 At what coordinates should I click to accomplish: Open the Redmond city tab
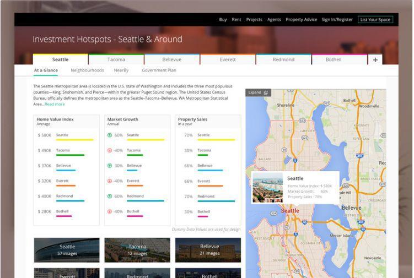tap(283, 59)
